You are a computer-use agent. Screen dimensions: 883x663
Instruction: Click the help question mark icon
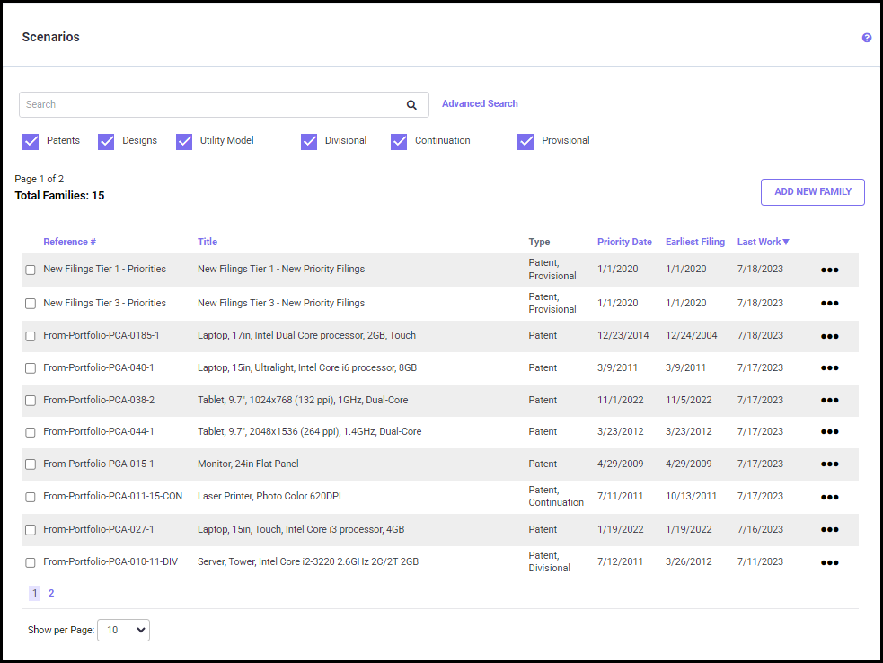pyautogui.click(x=867, y=38)
